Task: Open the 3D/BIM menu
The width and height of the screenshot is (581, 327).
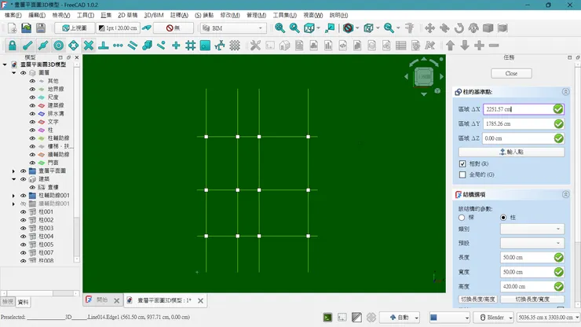Action: (x=154, y=15)
